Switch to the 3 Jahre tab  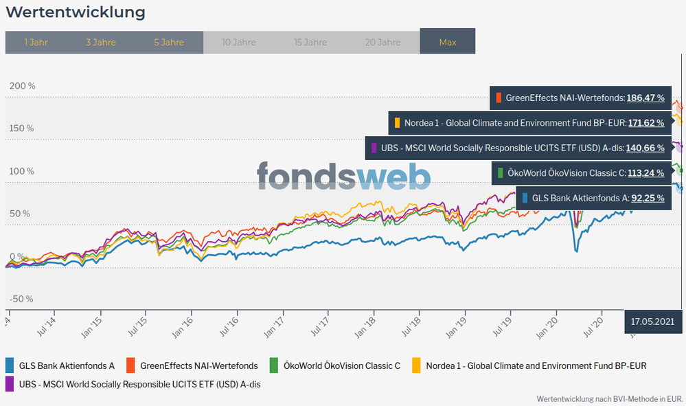(101, 42)
